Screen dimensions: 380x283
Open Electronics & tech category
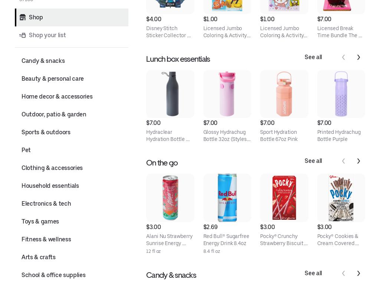[46, 203]
